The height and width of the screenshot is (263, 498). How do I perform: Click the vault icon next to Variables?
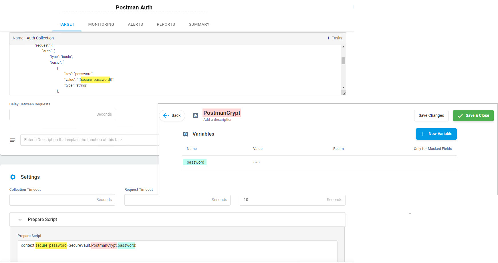click(186, 134)
